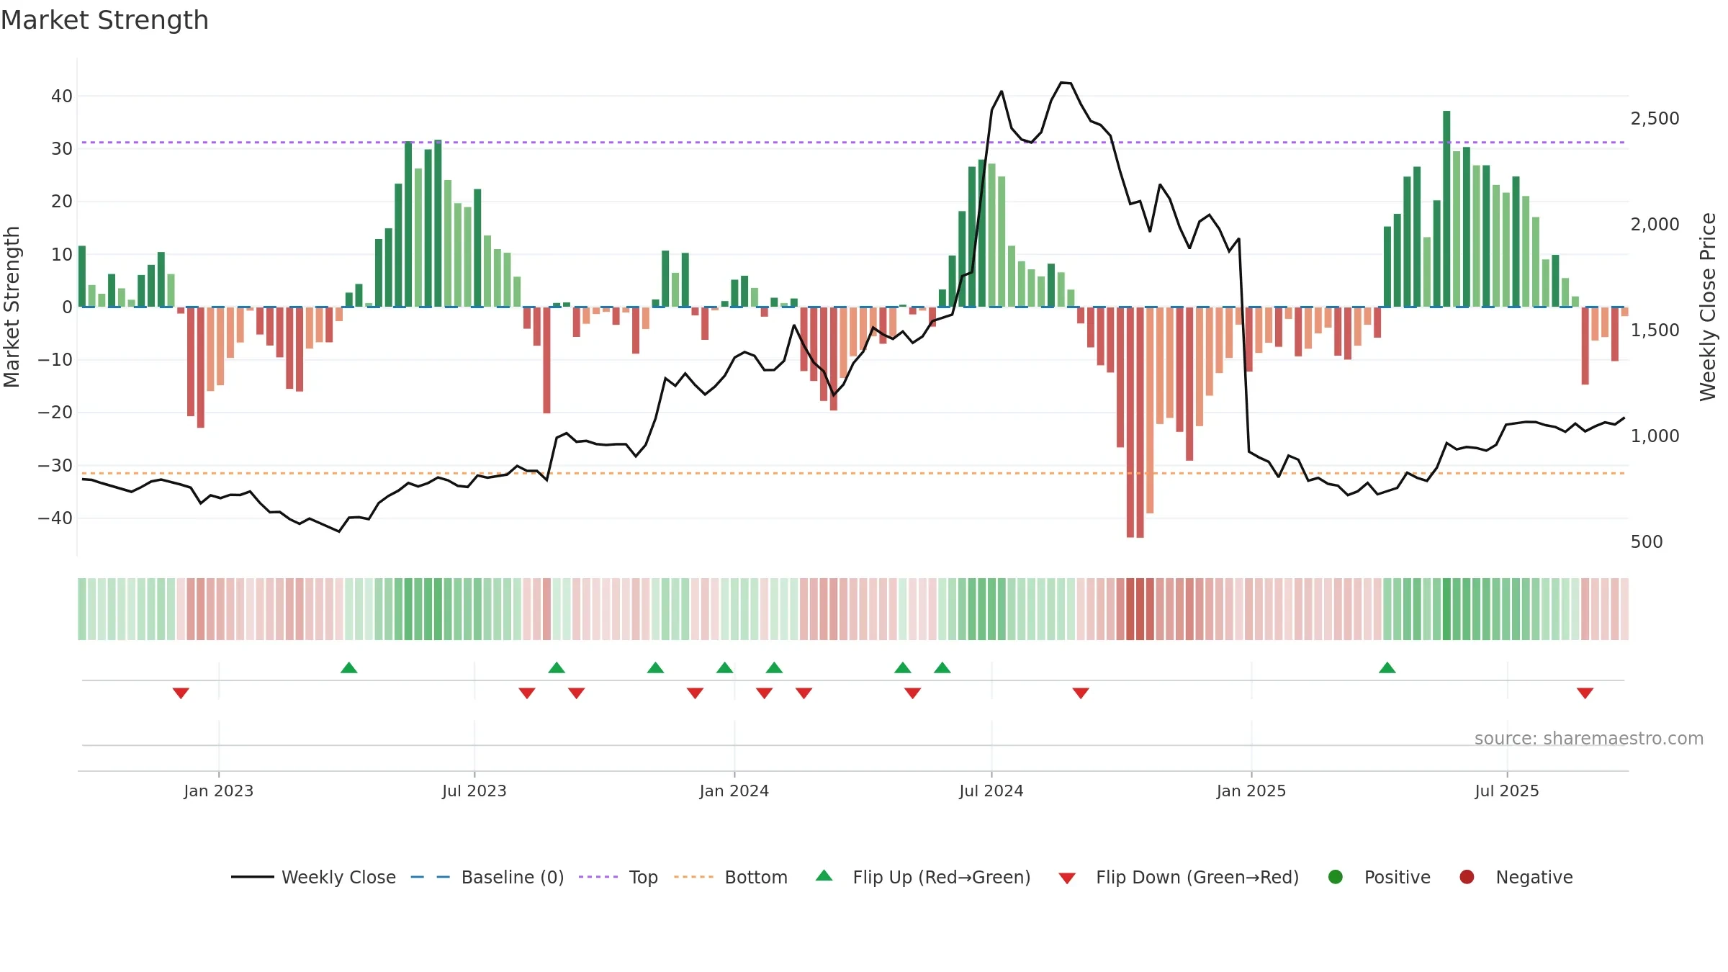Image resolution: width=1728 pixels, height=972 pixels.
Task: Click the 2,500 tick on the price axis
Action: 1655,118
